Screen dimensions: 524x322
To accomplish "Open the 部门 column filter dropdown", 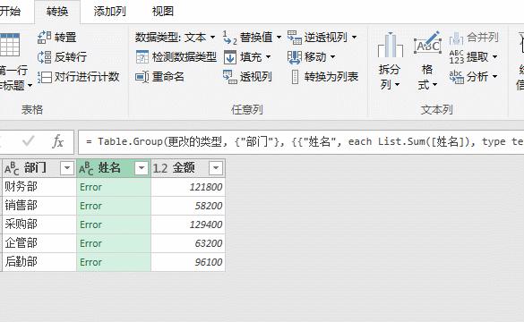I will point(67,168).
